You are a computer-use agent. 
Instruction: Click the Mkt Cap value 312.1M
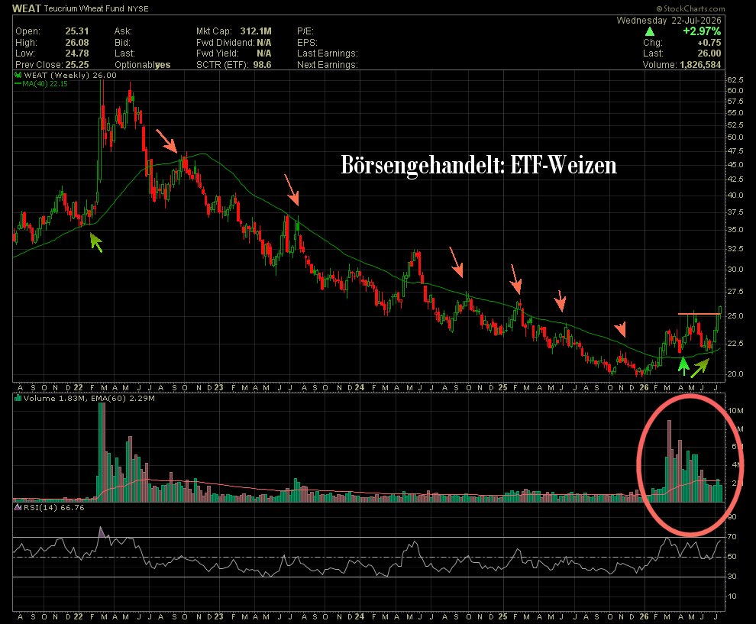pyautogui.click(x=256, y=31)
